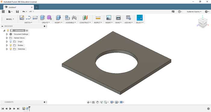
Task: Expand the Origin node
Action: pyautogui.click(x=7, y=42)
